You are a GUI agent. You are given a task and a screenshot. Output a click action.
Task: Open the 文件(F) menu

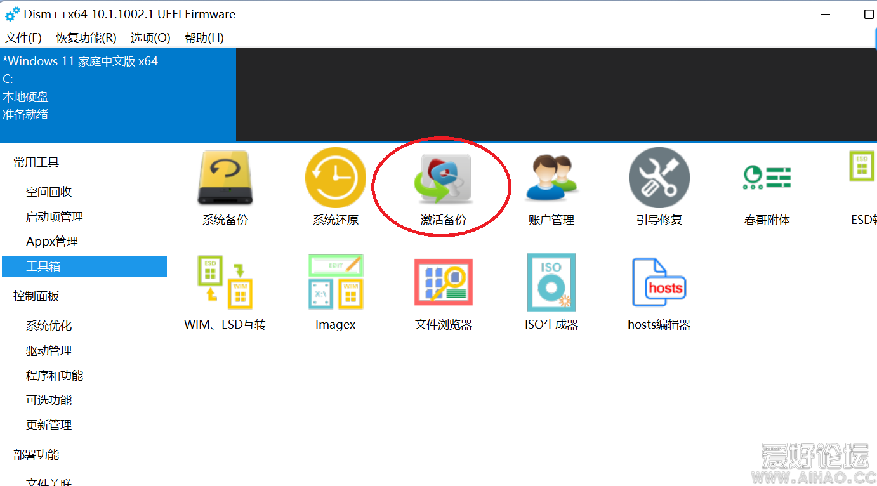[x=23, y=37]
